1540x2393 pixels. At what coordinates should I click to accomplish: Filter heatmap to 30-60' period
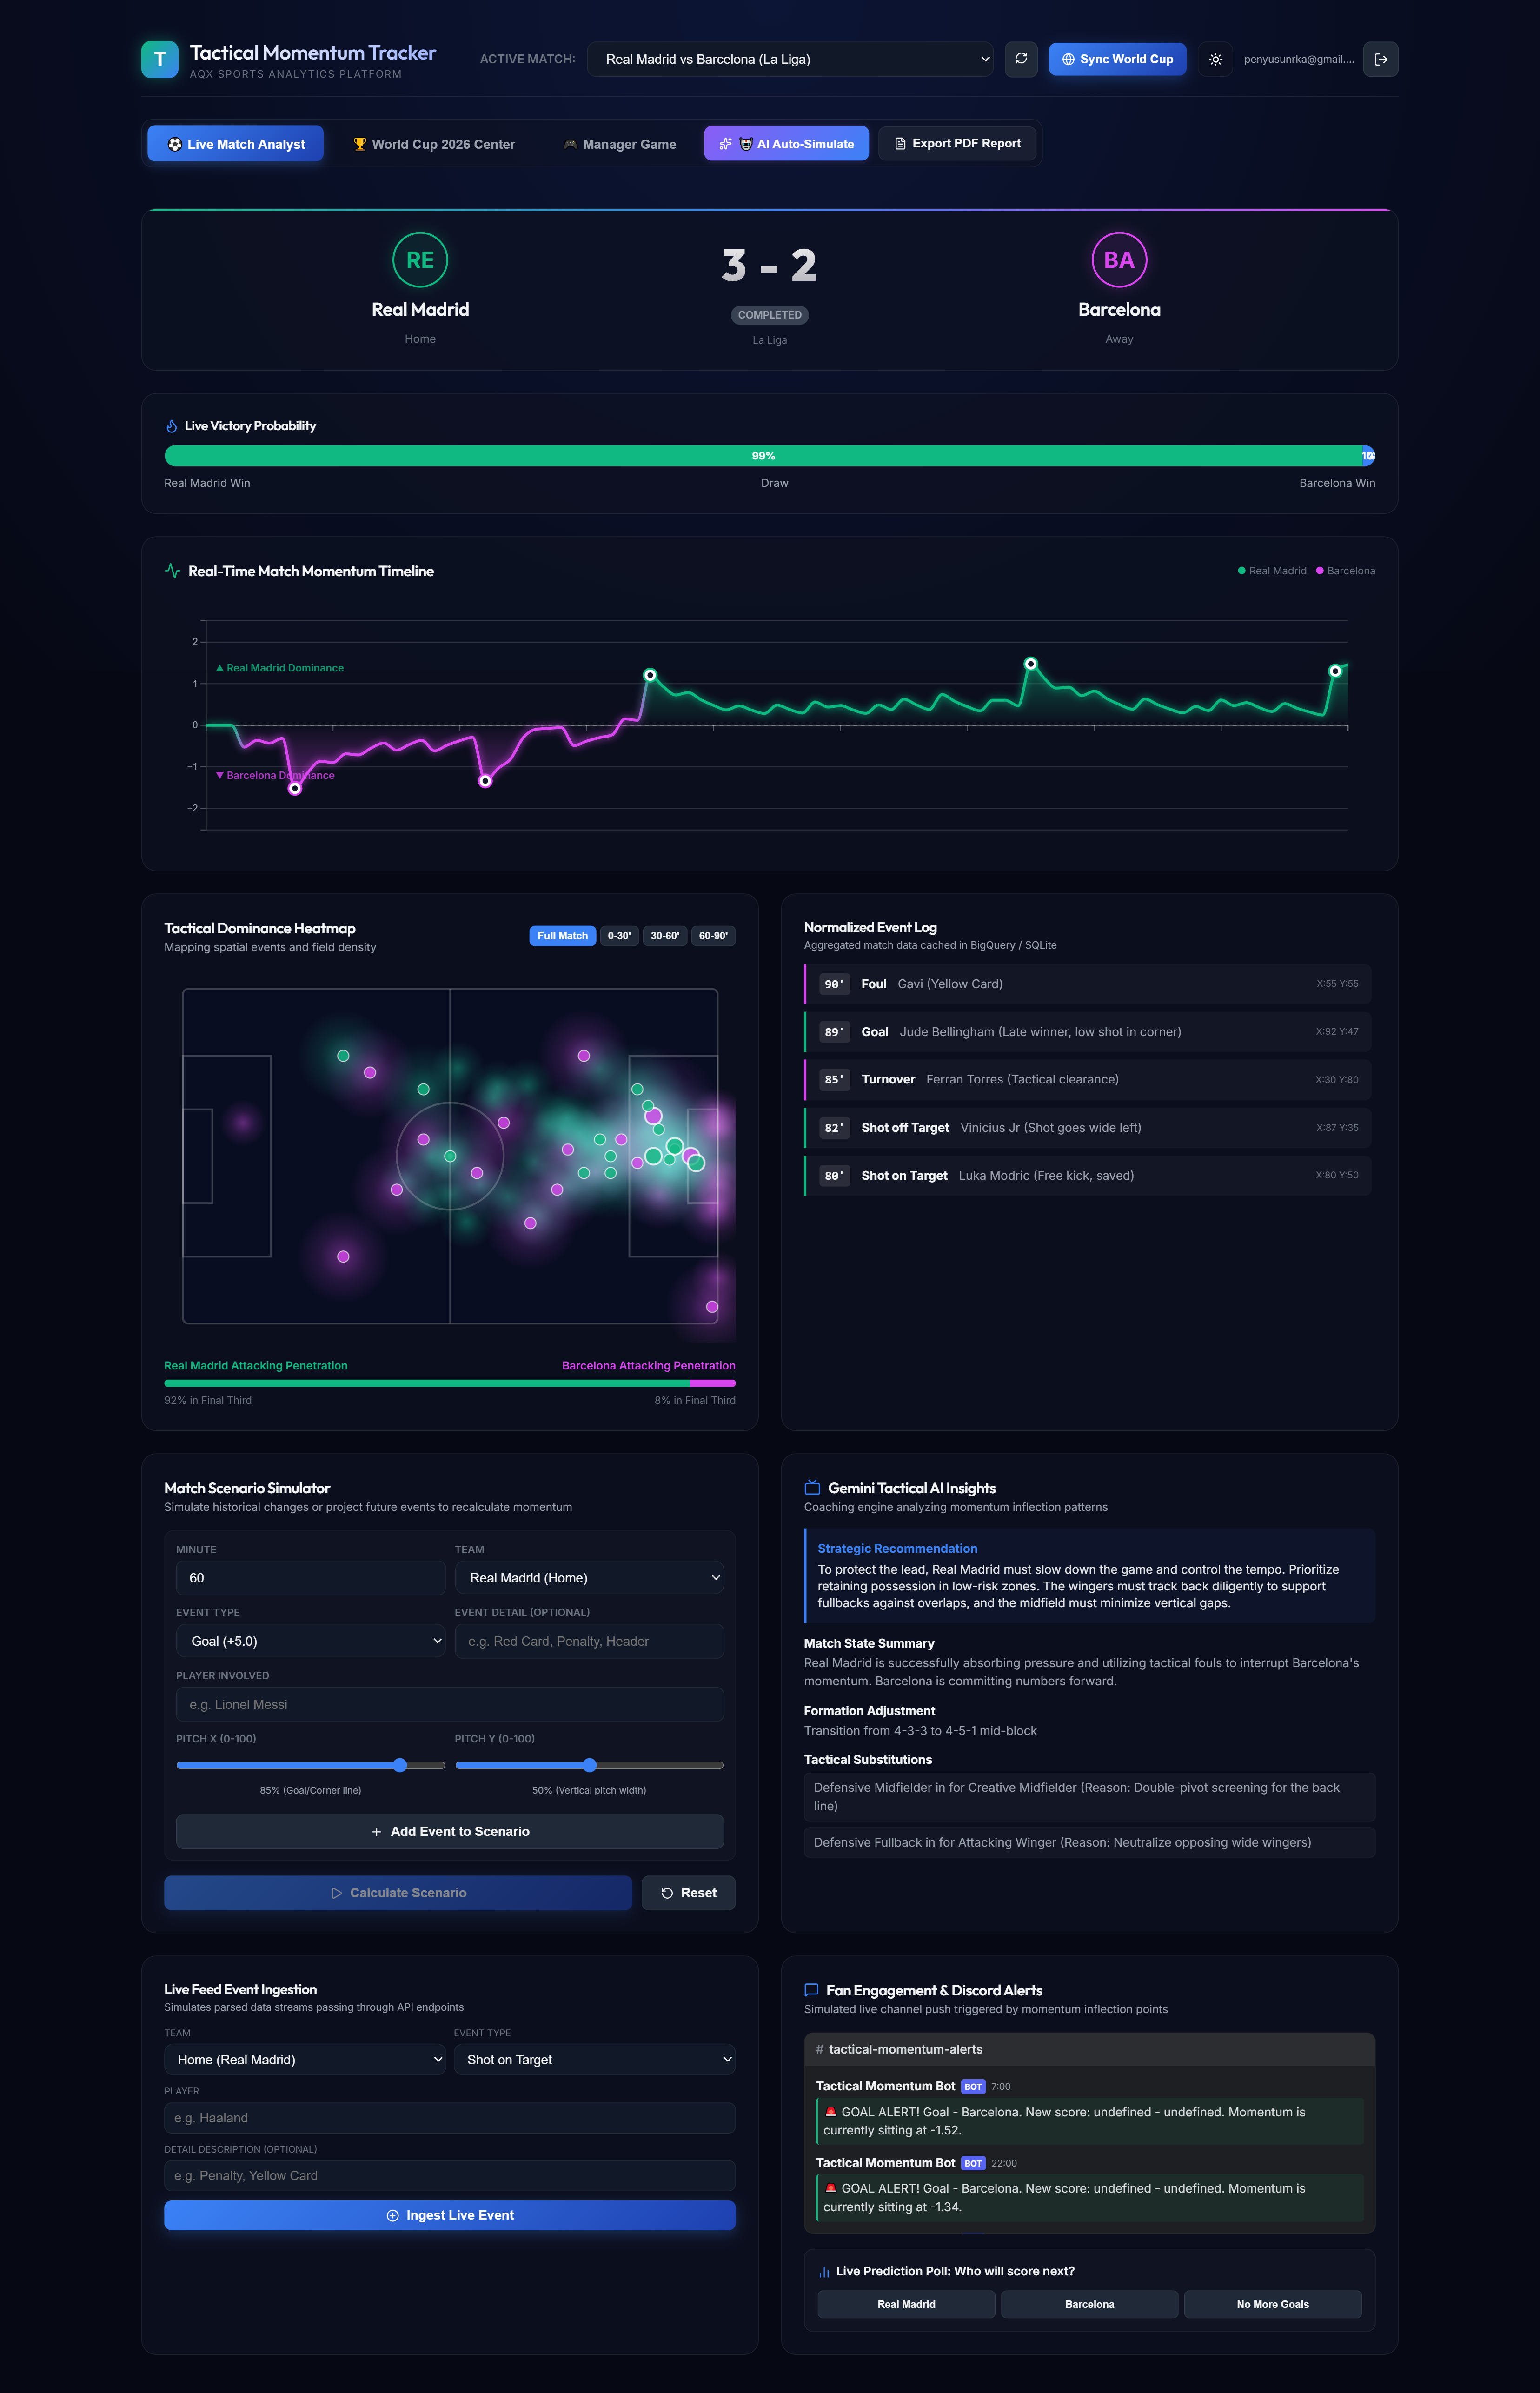coord(665,936)
